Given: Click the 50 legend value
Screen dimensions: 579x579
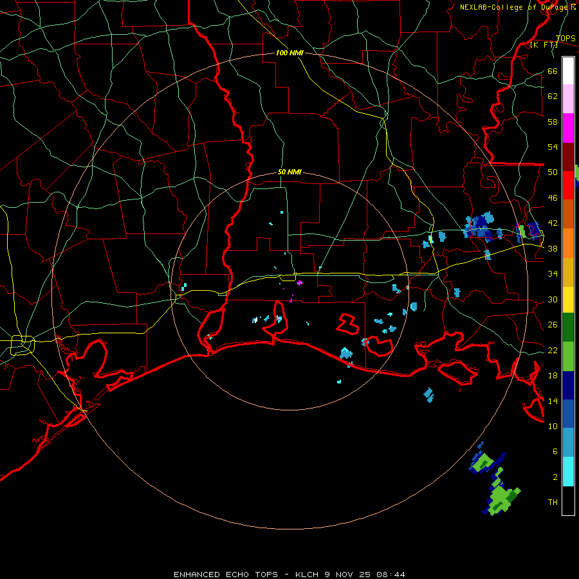Looking at the screenshot, I should pyautogui.click(x=553, y=172).
